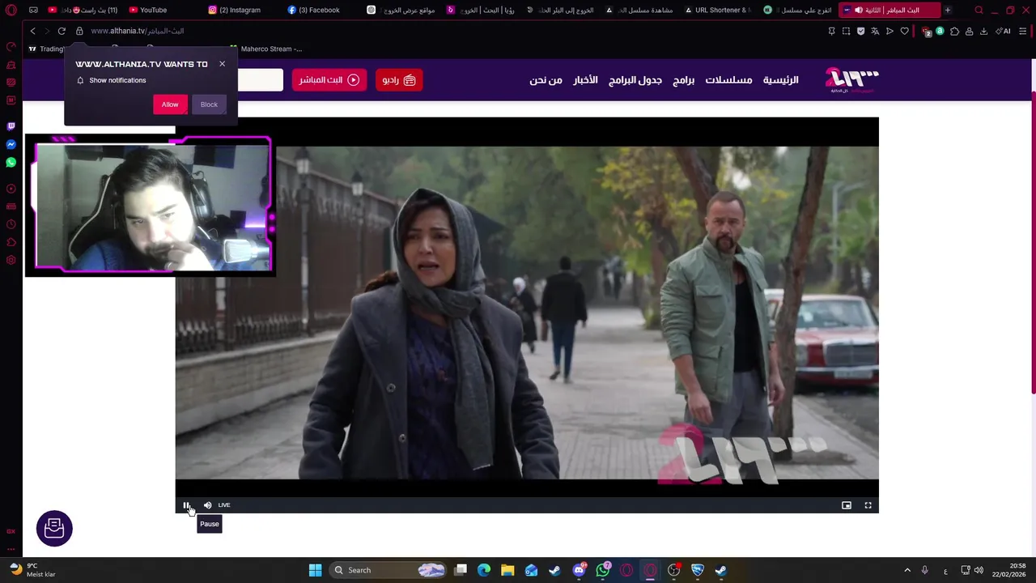Open a new browser tab
This screenshot has height=583, width=1036.
pos(947,10)
